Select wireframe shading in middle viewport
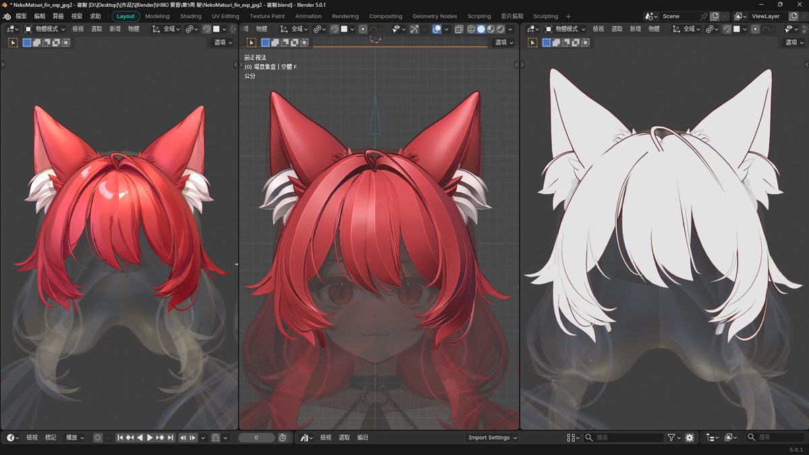The width and height of the screenshot is (809, 455). [471, 29]
